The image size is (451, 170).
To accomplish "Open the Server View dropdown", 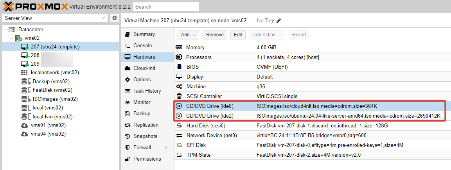I will pos(103,18).
